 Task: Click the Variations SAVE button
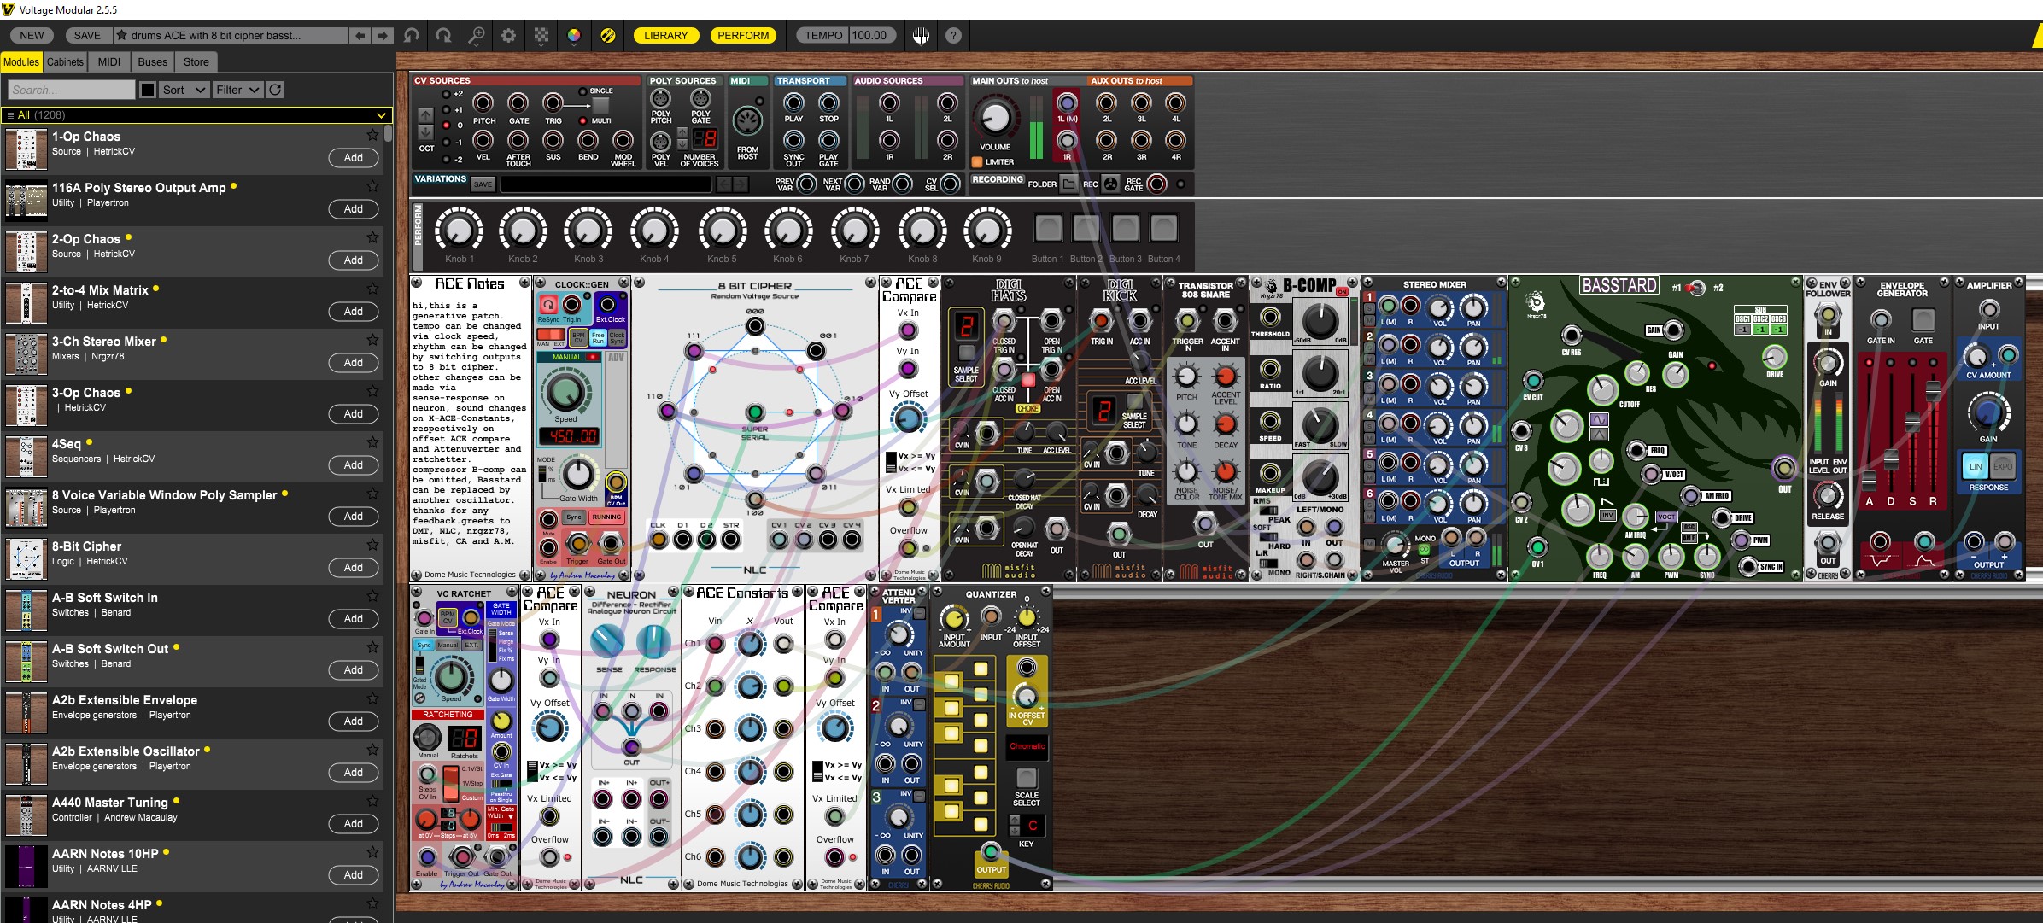(x=483, y=184)
